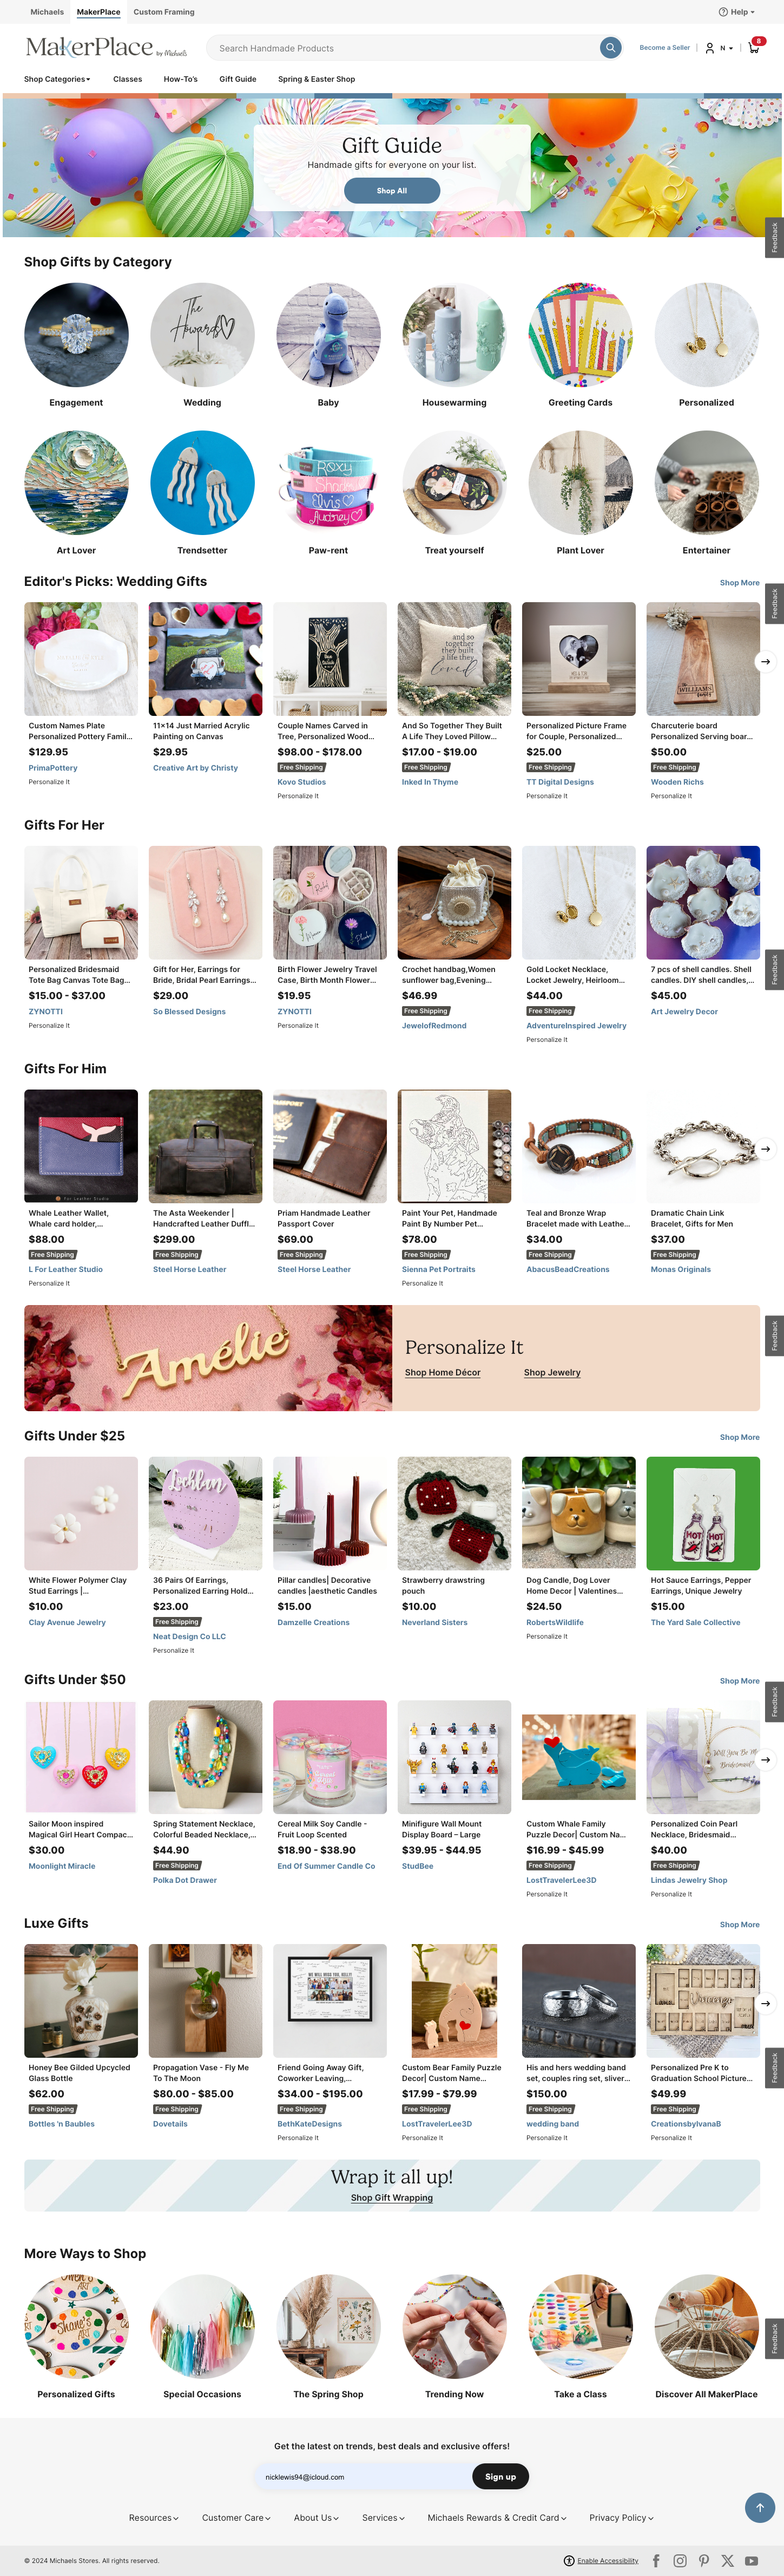This screenshot has height=2576, width=784.
Task: Click the X social icon in footer
Action: point(727,2560)
